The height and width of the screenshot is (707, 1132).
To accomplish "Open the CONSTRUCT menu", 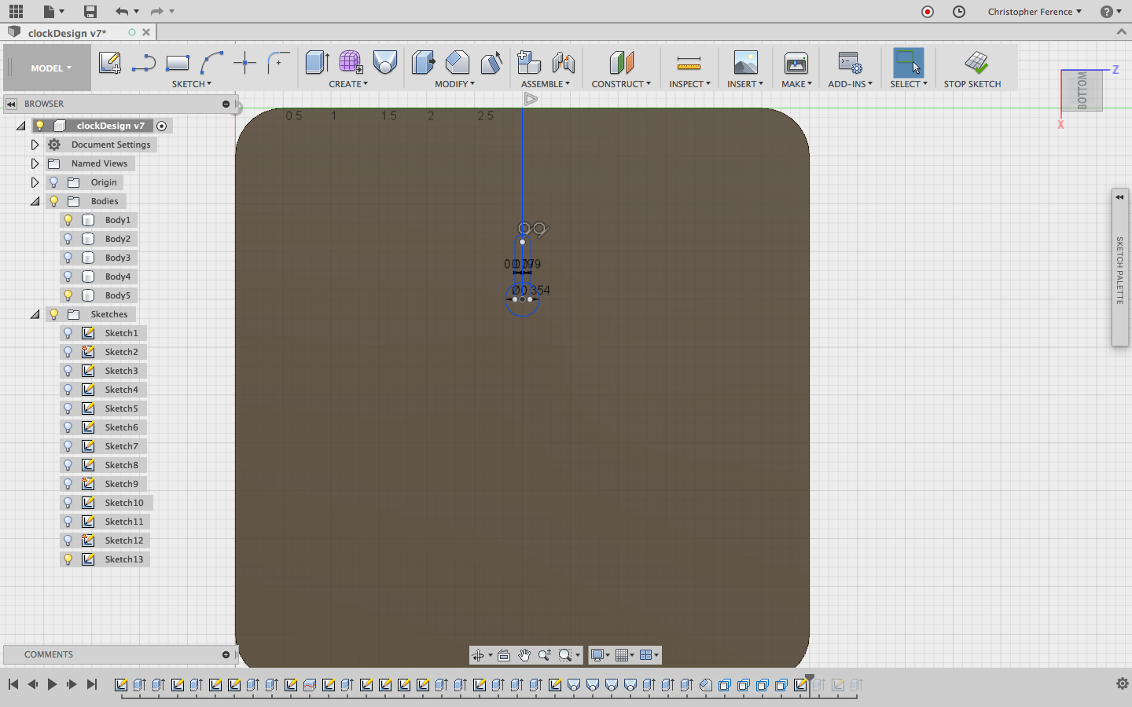I will click(621, 84).
